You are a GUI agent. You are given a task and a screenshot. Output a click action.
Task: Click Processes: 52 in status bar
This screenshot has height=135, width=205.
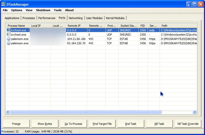(x=10, y=131)
